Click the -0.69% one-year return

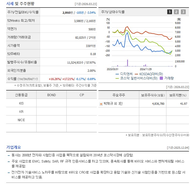pyautogui.click(x=91, y=79)
